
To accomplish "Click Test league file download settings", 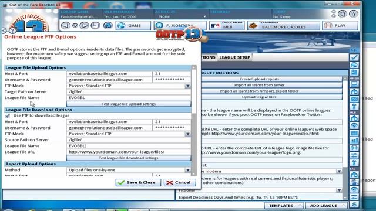I will coord(129,158).
